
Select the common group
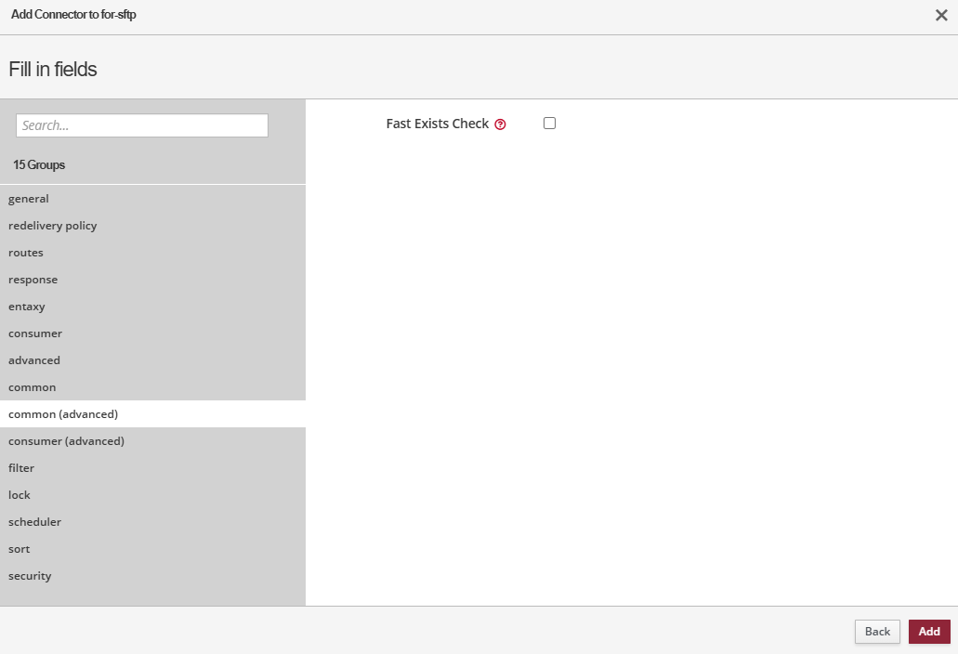pyautogui.click(x=33, y=387)
